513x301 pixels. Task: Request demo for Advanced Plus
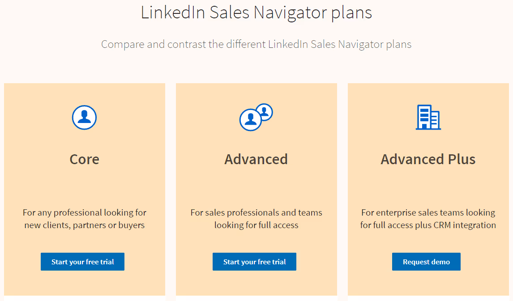[x=426, y=262]
